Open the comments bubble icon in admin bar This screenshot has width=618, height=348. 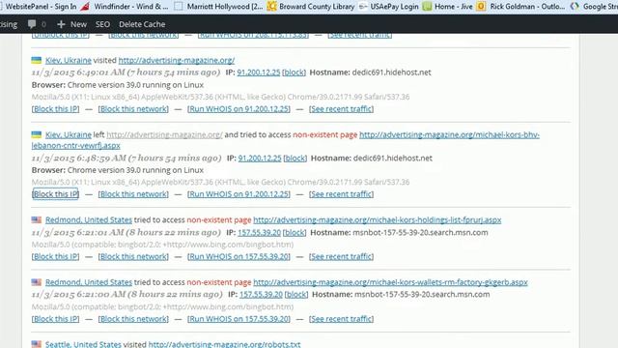pyautogui.click(x=32, y=24)
